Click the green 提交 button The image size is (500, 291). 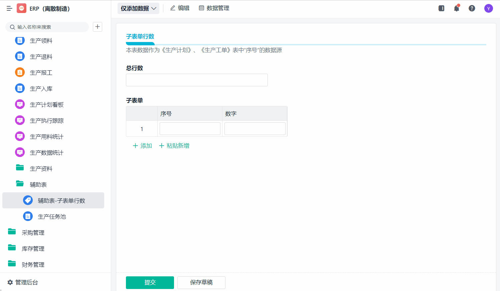click(x=150, y=283)
